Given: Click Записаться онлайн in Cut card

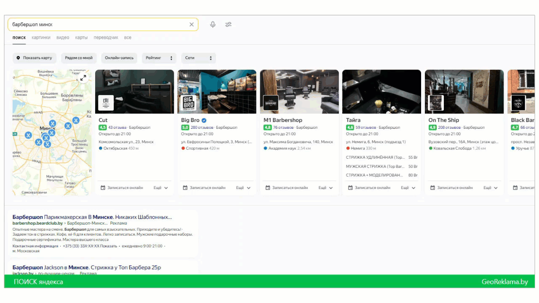Looking at the screenshot, I should [x=122, y=188].
